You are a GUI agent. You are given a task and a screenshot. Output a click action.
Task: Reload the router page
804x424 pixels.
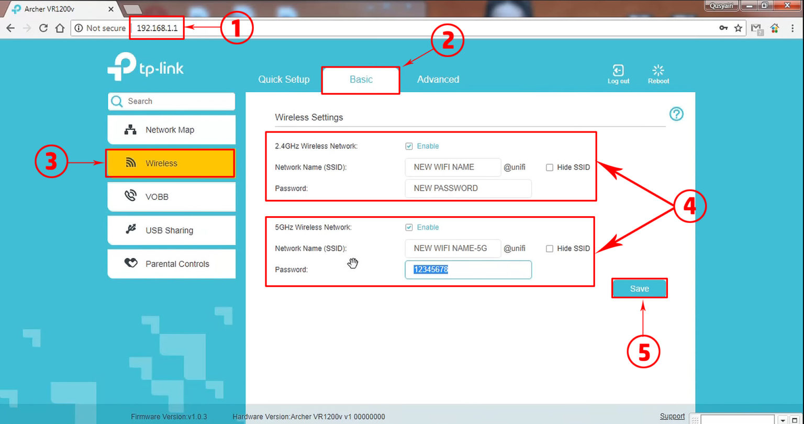[x=43, y=28]
